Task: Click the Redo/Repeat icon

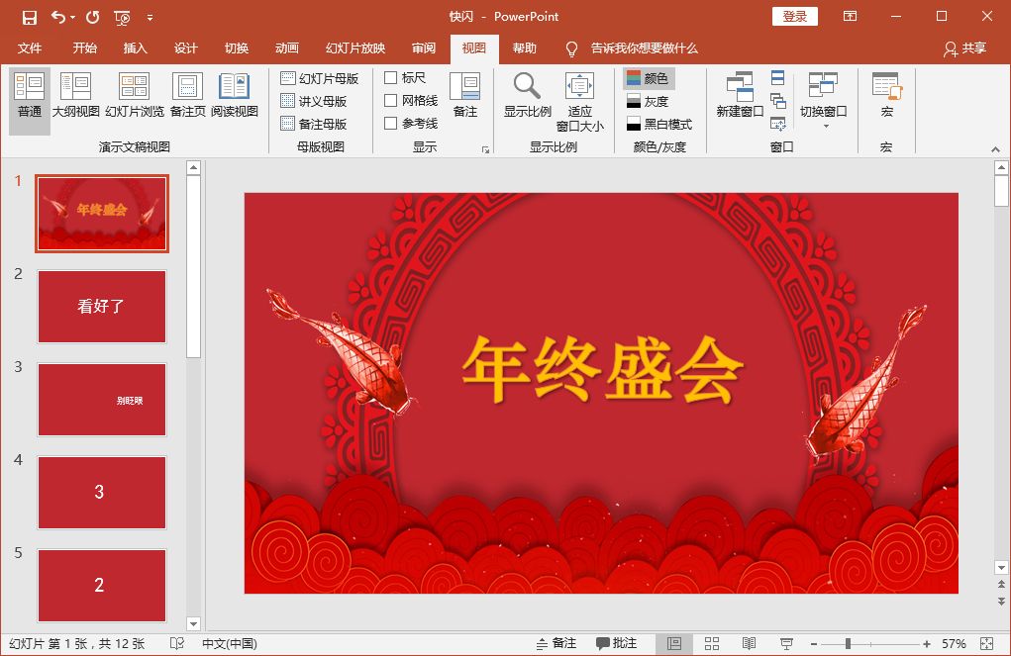Action: 93,18
